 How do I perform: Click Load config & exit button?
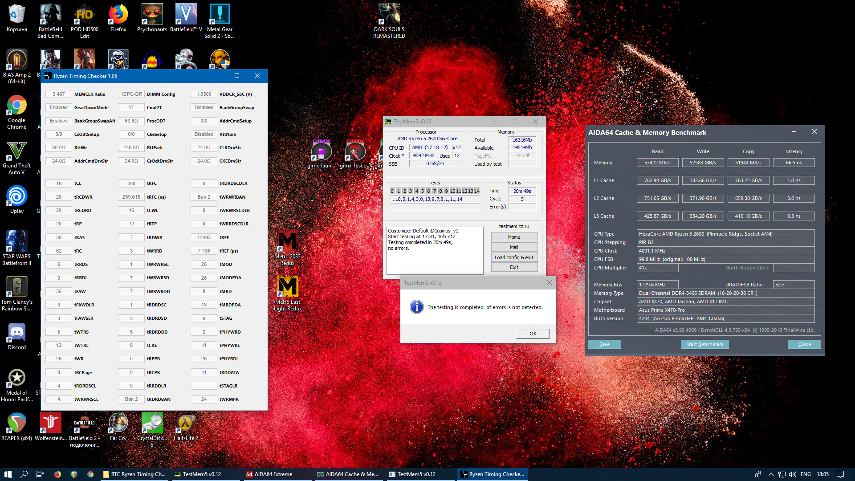tap(514, 257)
